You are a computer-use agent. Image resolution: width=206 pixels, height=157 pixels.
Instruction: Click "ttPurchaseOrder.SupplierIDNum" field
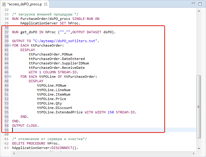59,63
